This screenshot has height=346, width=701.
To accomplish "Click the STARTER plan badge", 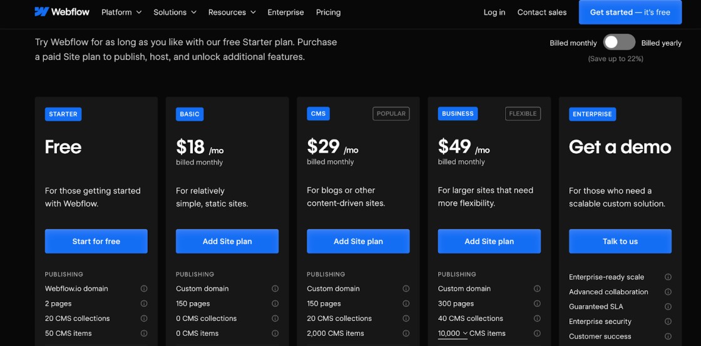I will pyautogui.click(x=63, y=114).
